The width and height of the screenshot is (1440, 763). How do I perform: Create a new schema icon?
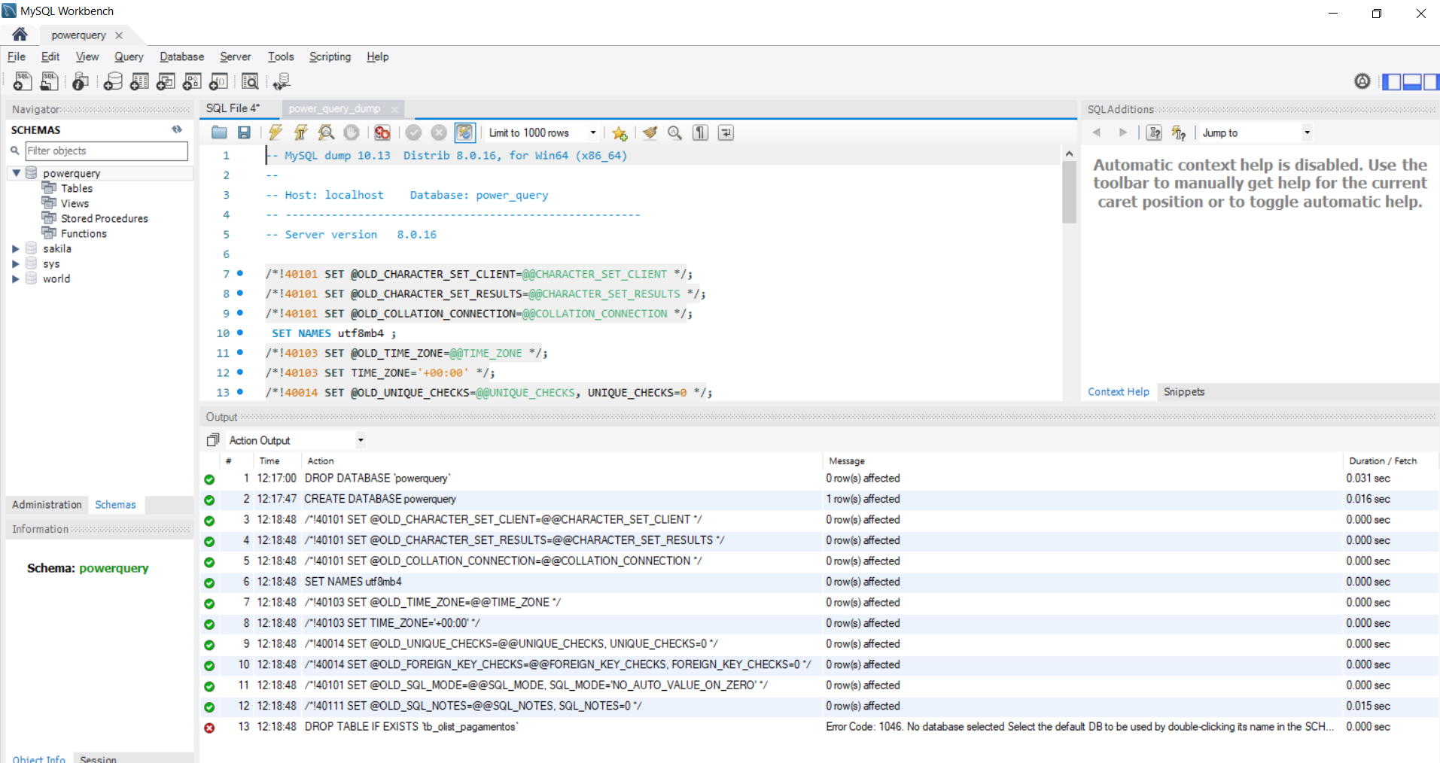tap(113, 81)
